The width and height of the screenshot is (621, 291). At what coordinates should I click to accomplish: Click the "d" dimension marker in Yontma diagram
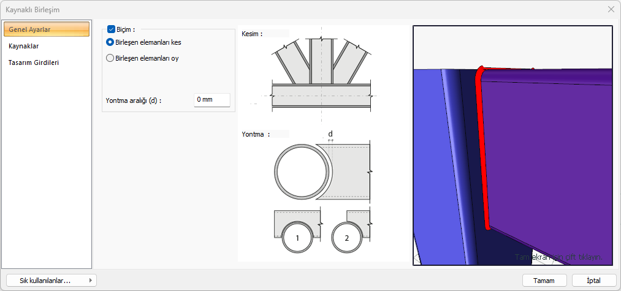coord(330,134)
